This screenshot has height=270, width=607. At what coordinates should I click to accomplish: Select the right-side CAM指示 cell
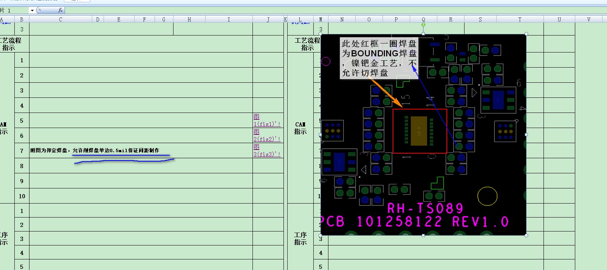click(x=300, y=128)
